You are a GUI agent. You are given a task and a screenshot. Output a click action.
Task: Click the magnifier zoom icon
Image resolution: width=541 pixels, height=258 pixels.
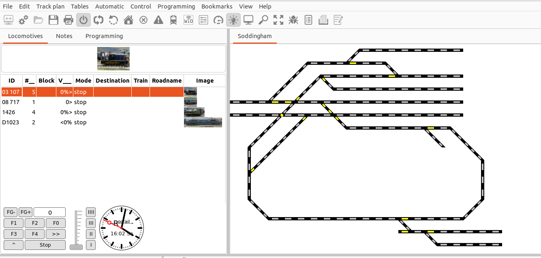(x=263, y=20)
